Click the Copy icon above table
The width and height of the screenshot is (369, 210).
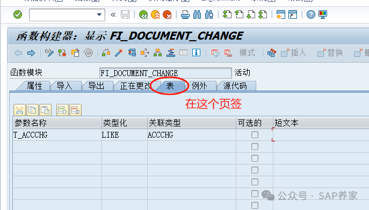(x=32, y=110)
